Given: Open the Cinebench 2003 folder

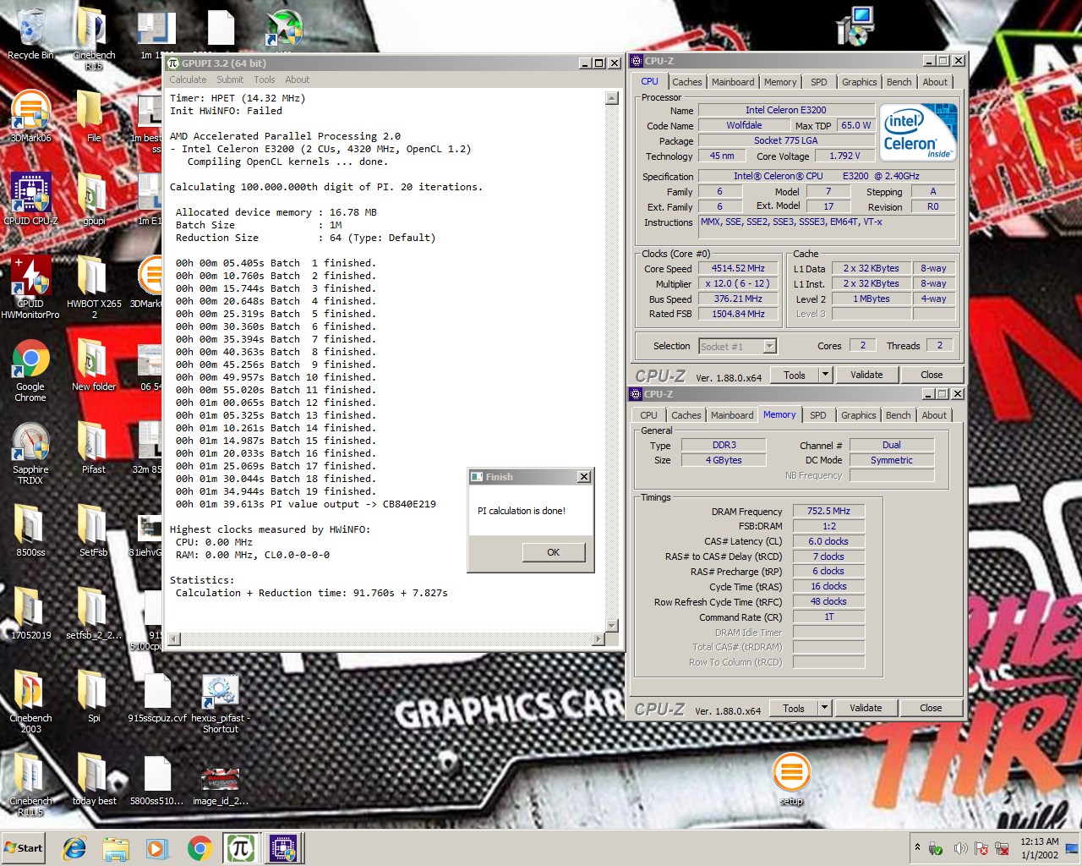Looking at the screenshot, I should [30, 702].
